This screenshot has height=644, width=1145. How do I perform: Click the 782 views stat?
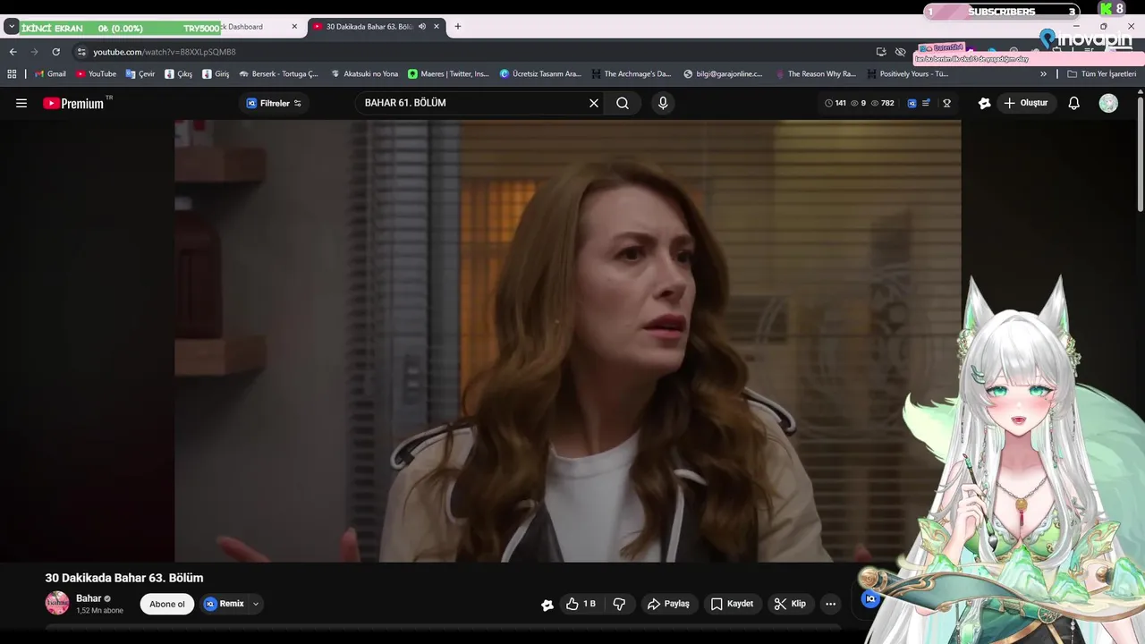(x=882, y=103)
